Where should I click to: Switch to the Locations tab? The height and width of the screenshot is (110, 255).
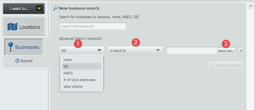[24, 27]
